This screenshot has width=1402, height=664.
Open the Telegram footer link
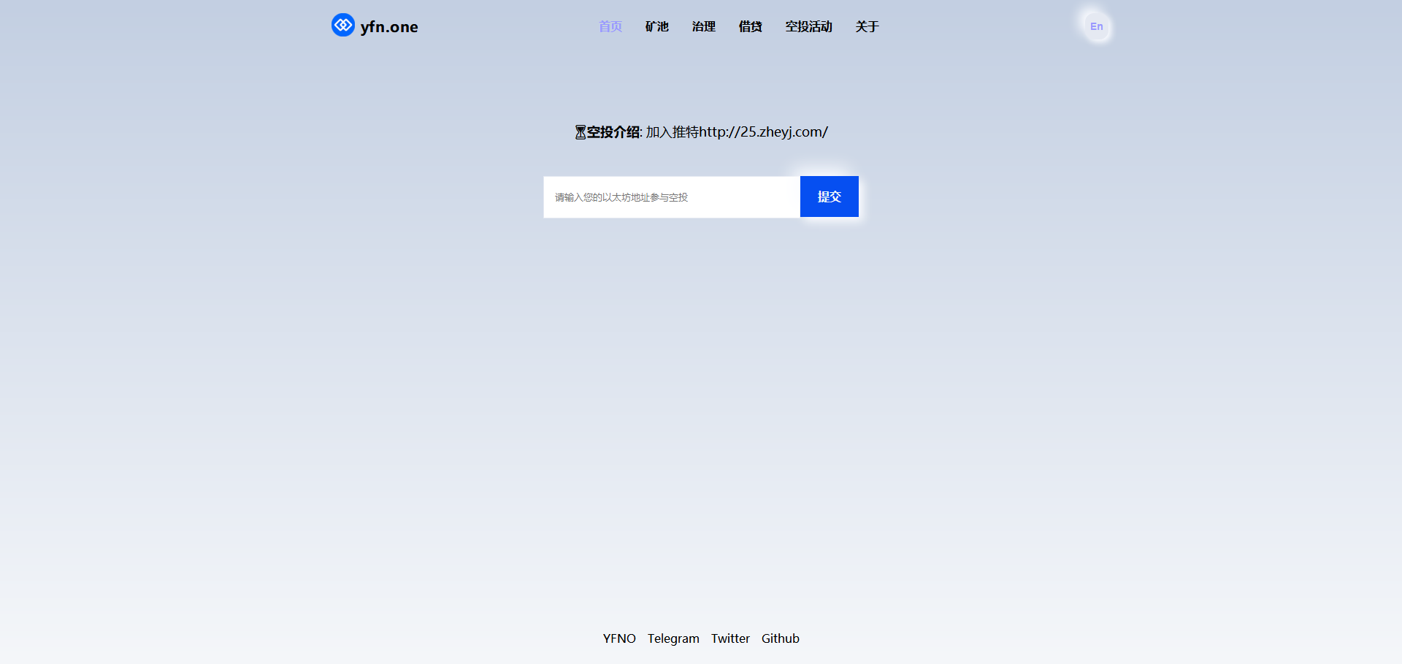(673, 638)
